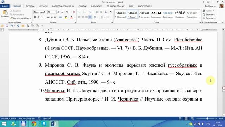Apply the Обычный style

coord(121,14)
